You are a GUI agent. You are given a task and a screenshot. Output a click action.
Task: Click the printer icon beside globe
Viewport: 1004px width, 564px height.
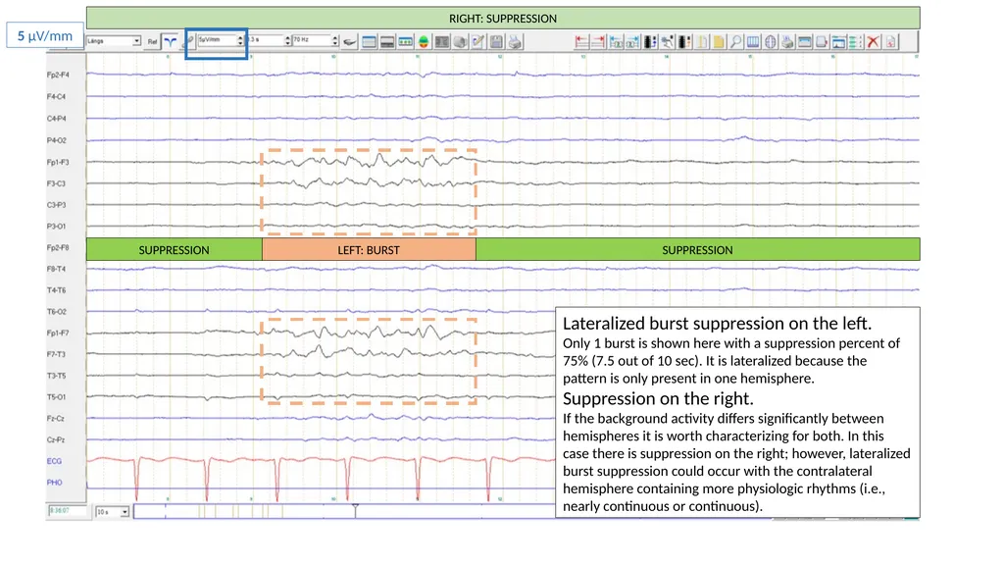787,42
